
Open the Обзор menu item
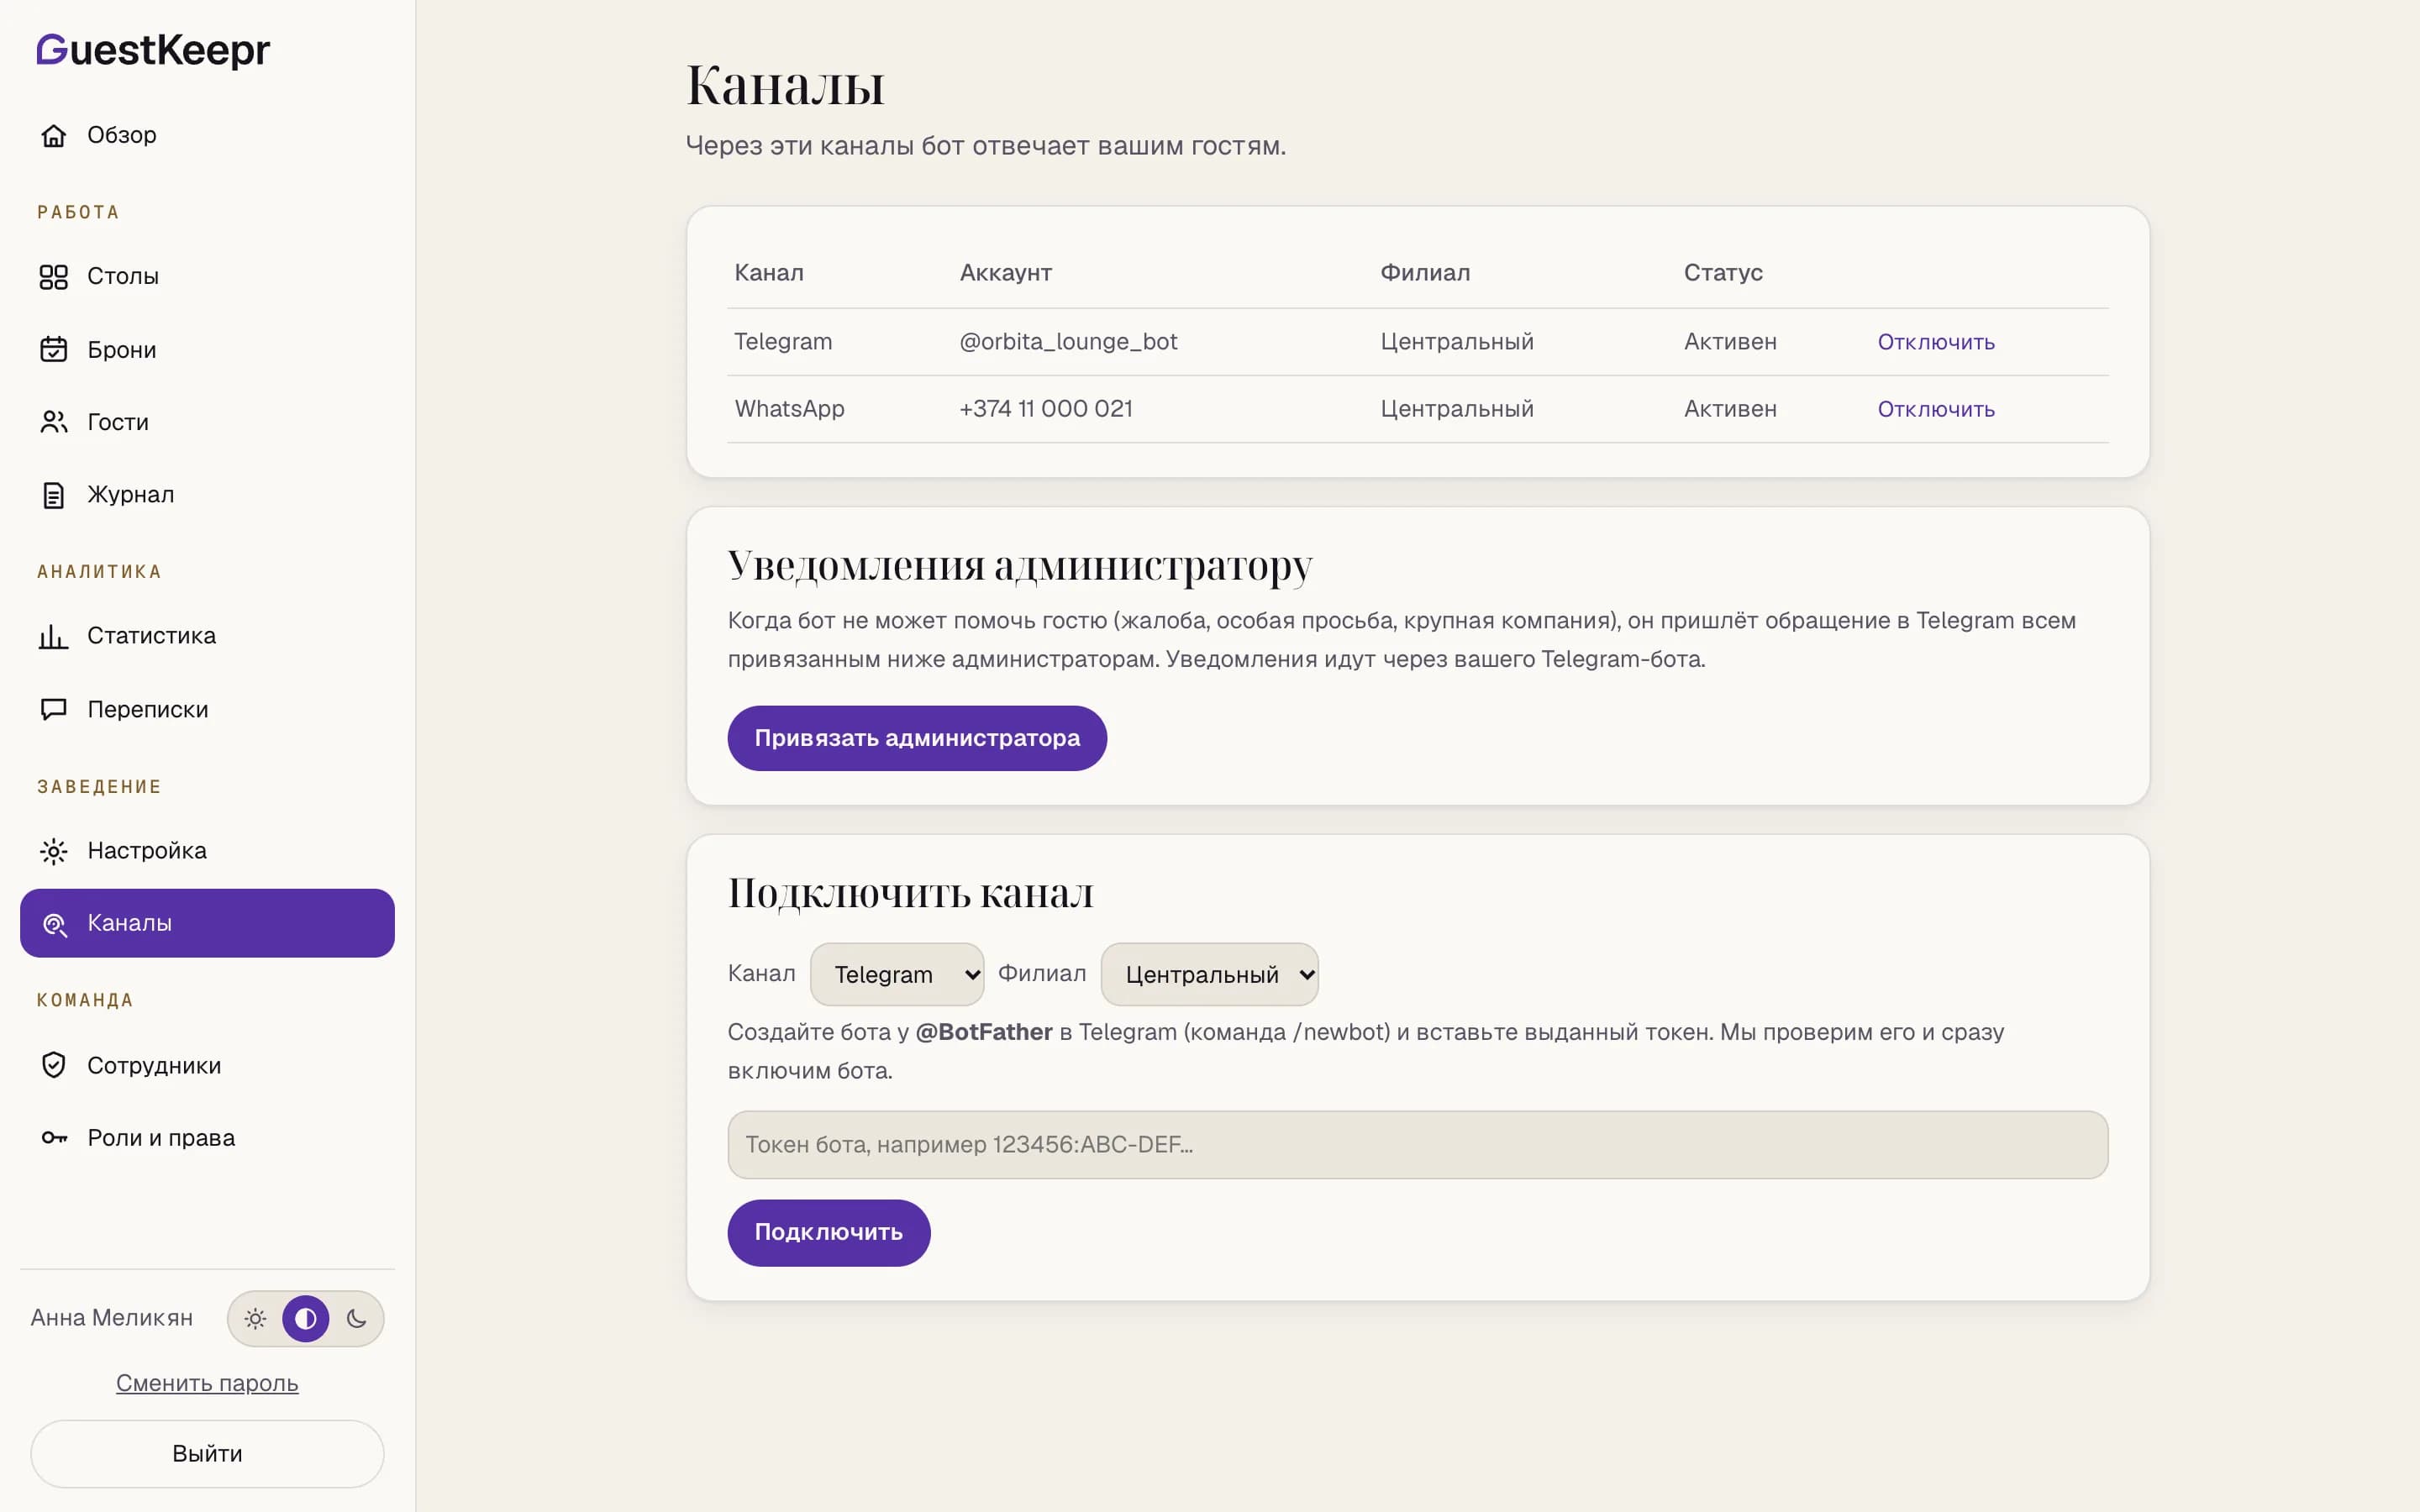click(207, 135)
